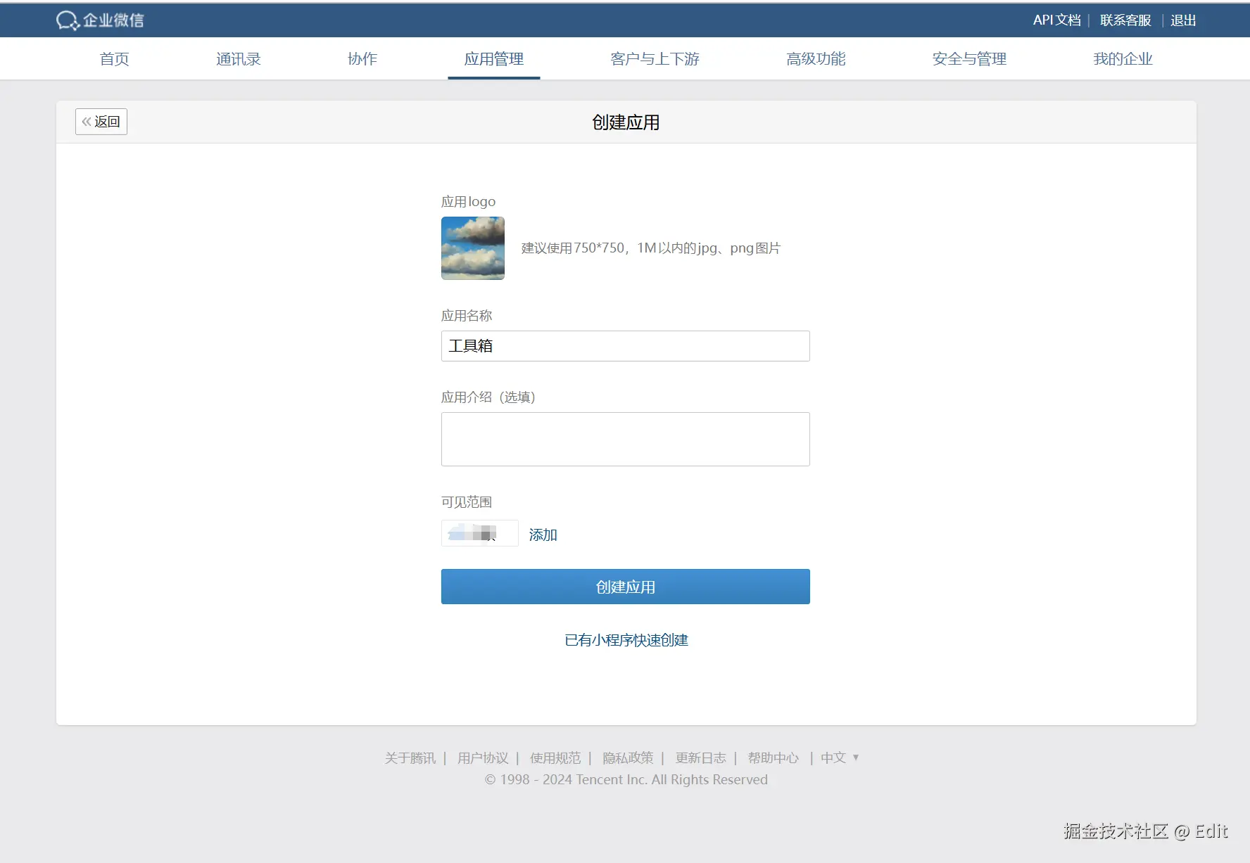
Task: Click 添加 to add visible range members
Action: [x=543, y=535]
